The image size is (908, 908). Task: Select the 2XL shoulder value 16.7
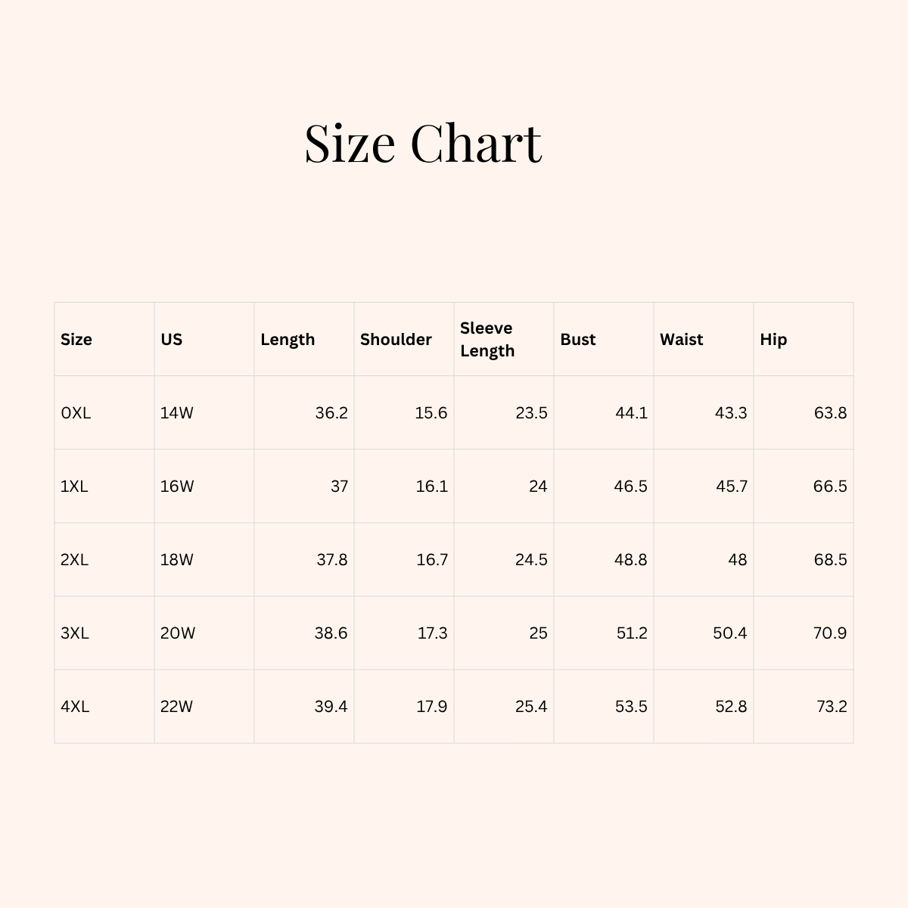[431, 560]
